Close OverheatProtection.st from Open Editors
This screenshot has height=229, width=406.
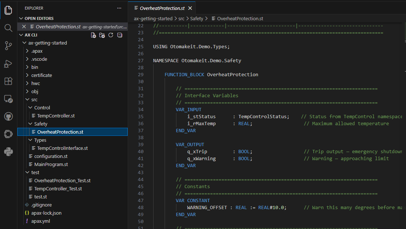(x=24, y=27)
